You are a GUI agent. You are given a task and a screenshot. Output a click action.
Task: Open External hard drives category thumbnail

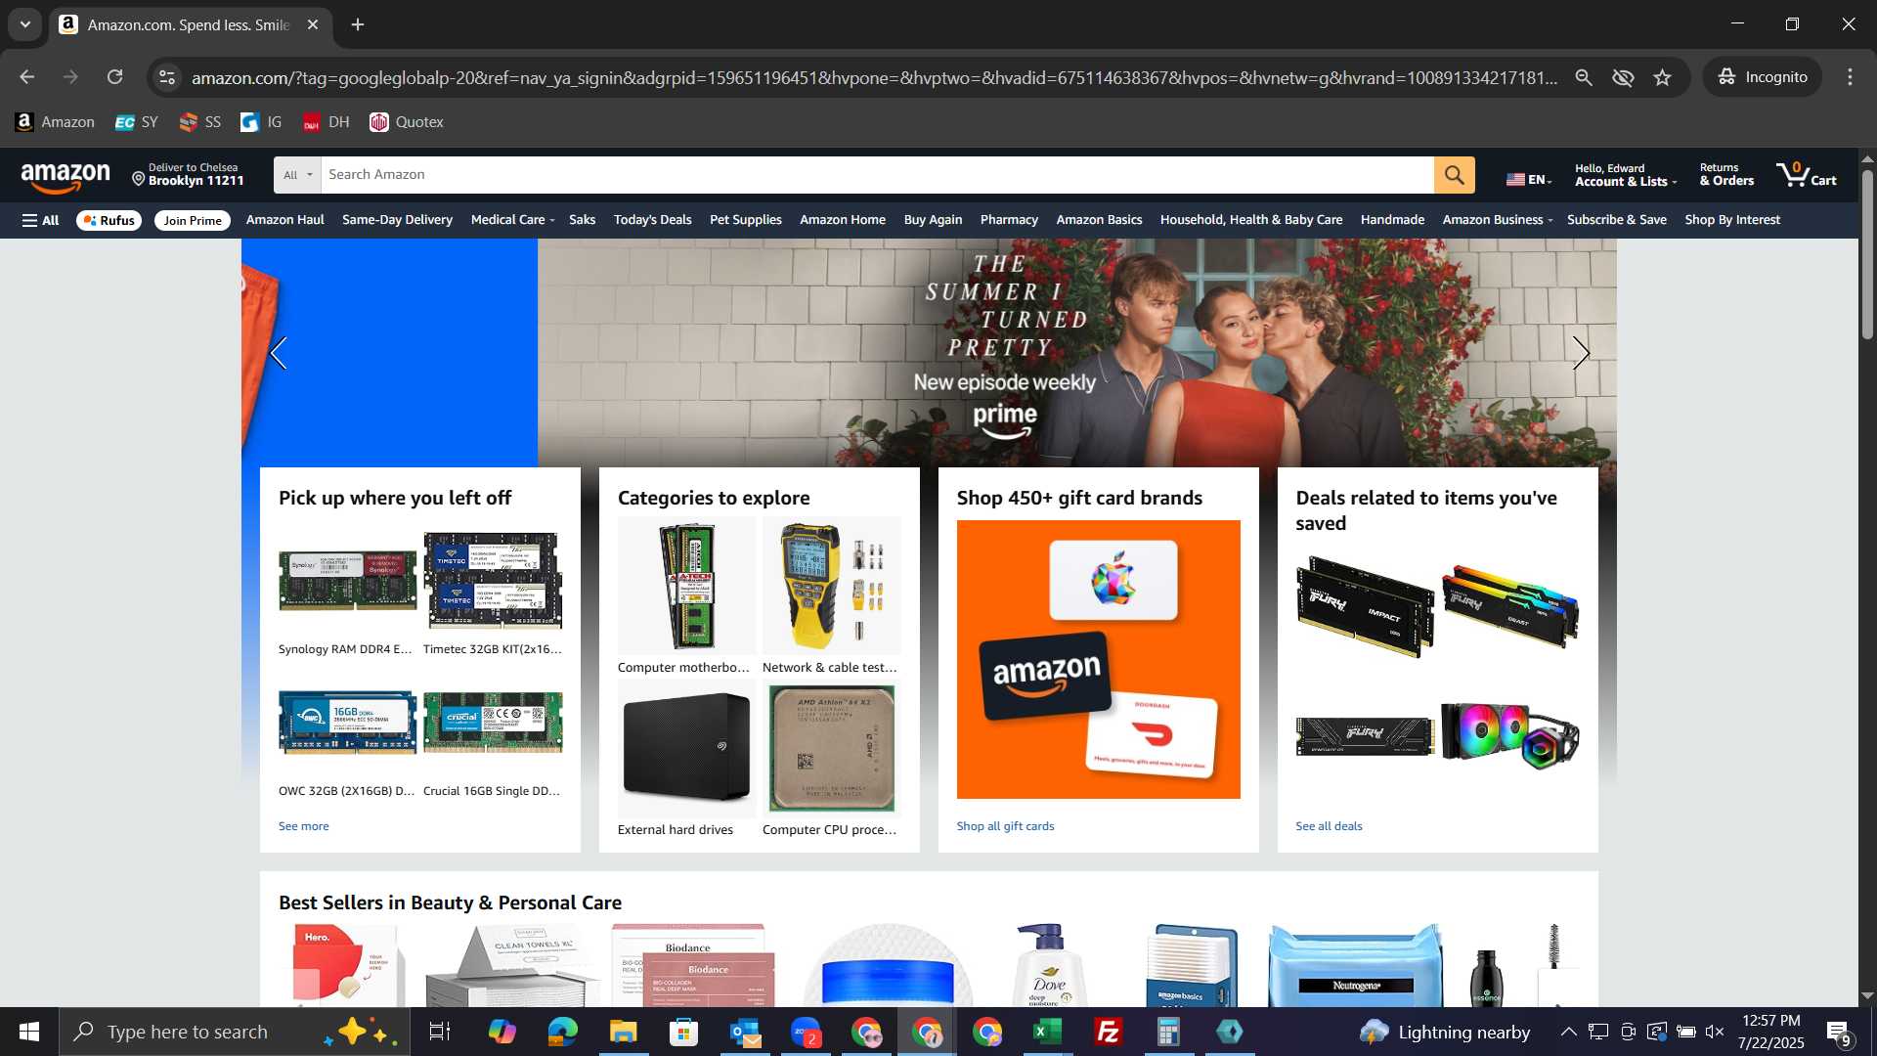pos(686,749)
